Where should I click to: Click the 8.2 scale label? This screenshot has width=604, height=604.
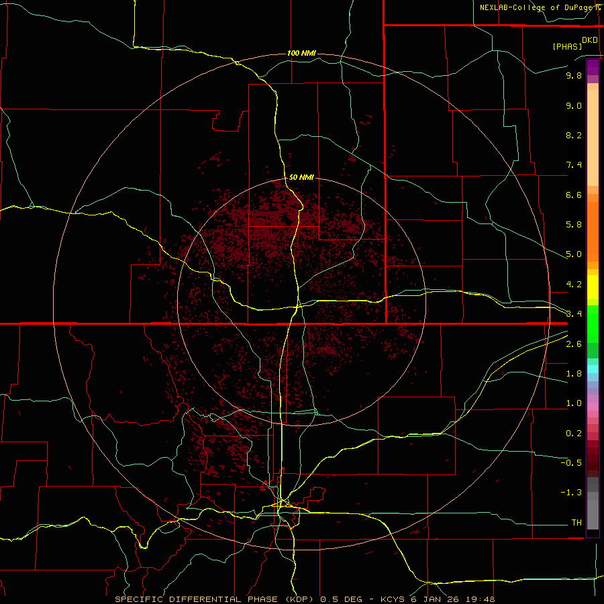click(574, 135)
